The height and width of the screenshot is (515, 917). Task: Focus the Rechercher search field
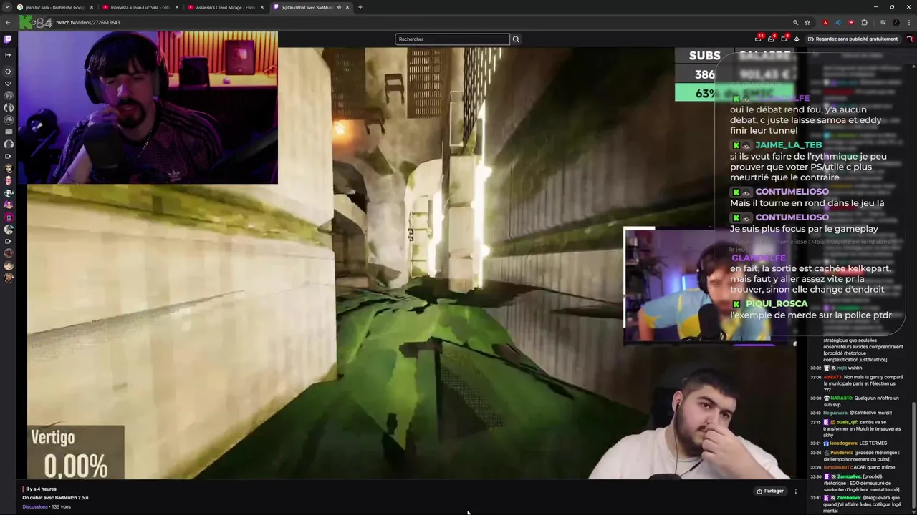point(452,39)
